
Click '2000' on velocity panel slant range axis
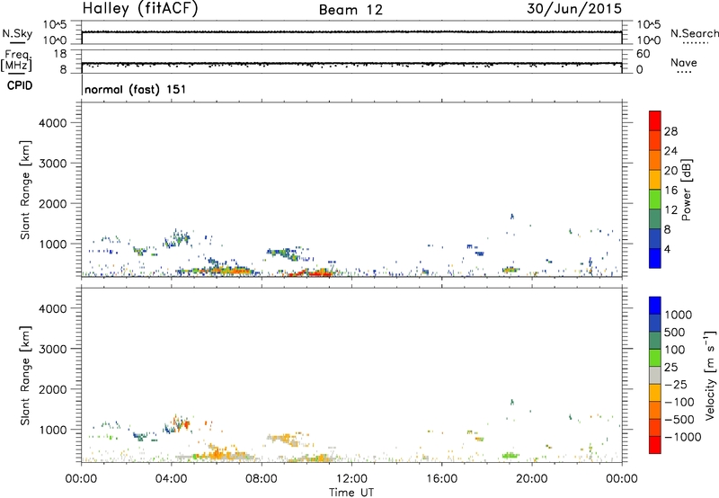pyautogui.click(x=52, y=389)
